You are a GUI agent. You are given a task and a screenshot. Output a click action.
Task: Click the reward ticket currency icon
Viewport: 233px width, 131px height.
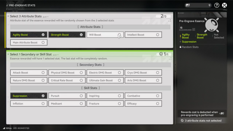(188, 5)
